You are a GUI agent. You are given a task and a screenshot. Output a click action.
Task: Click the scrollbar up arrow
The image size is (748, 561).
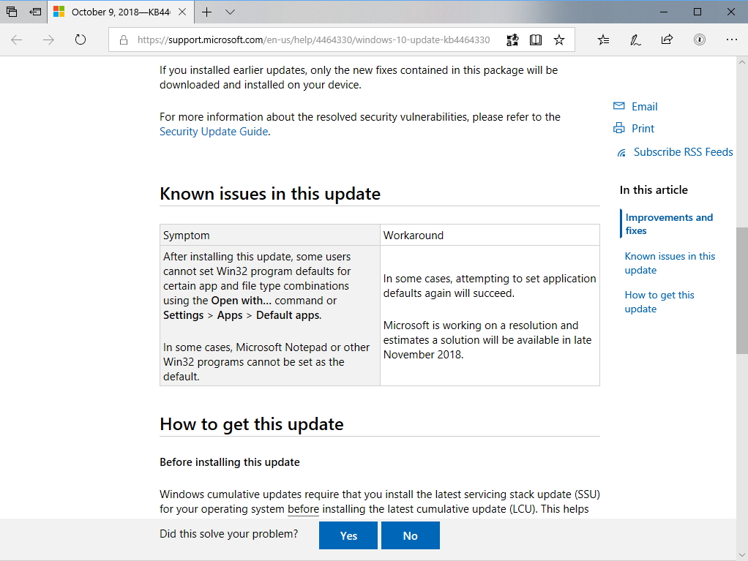tap(742, 62)
